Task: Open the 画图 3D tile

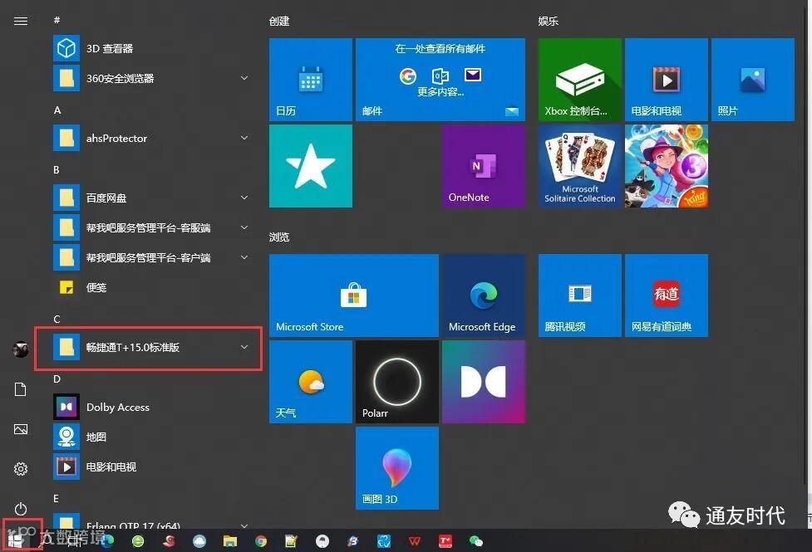Action: (397, 468)
